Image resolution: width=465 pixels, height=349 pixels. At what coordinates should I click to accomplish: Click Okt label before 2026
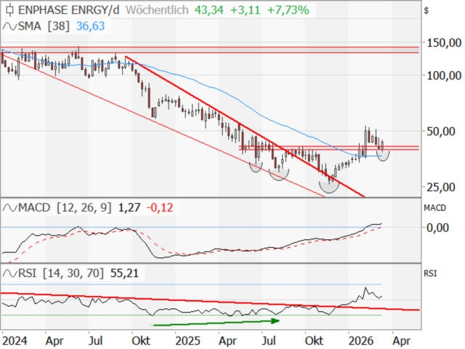coord(315,341)
